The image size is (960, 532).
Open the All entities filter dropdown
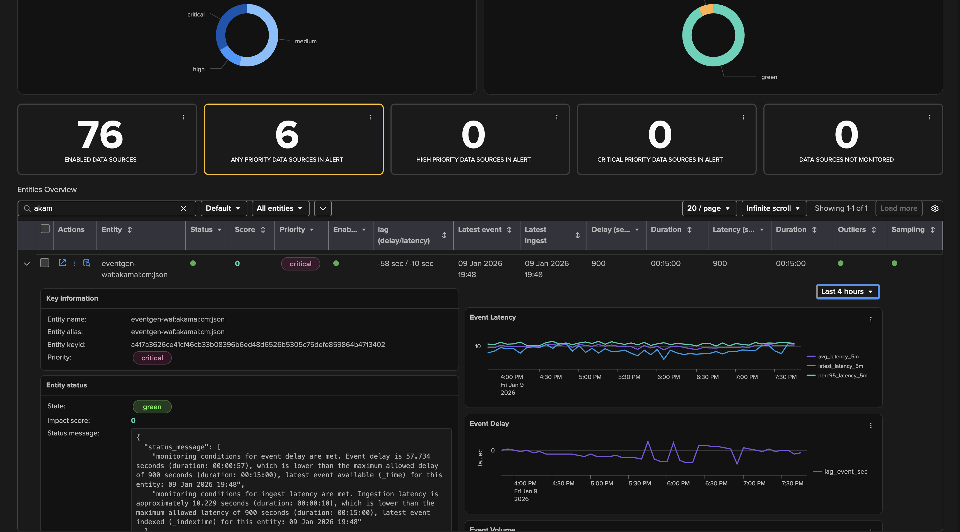click(280, 209)
